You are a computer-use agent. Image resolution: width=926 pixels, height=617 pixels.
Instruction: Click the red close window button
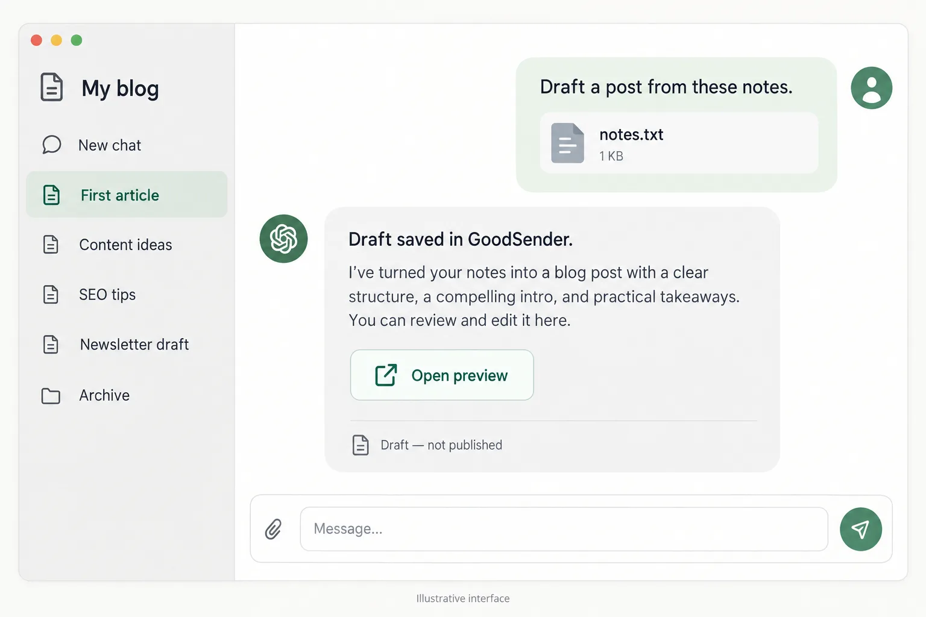tap(36, 40)
